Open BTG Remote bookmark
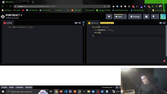The width and height of the screenshot is (167, 94). tap(45, 10)
